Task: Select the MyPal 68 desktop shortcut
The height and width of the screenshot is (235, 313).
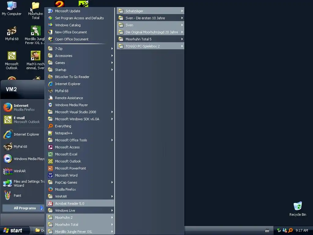Action: point(12,34)
